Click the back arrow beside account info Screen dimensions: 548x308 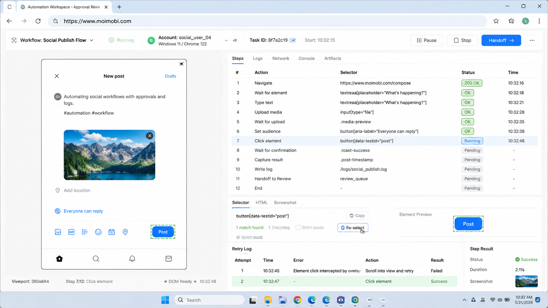(226, 40)
